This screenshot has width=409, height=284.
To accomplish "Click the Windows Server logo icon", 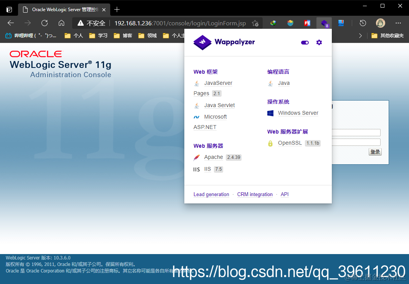I will click(270, 113).
